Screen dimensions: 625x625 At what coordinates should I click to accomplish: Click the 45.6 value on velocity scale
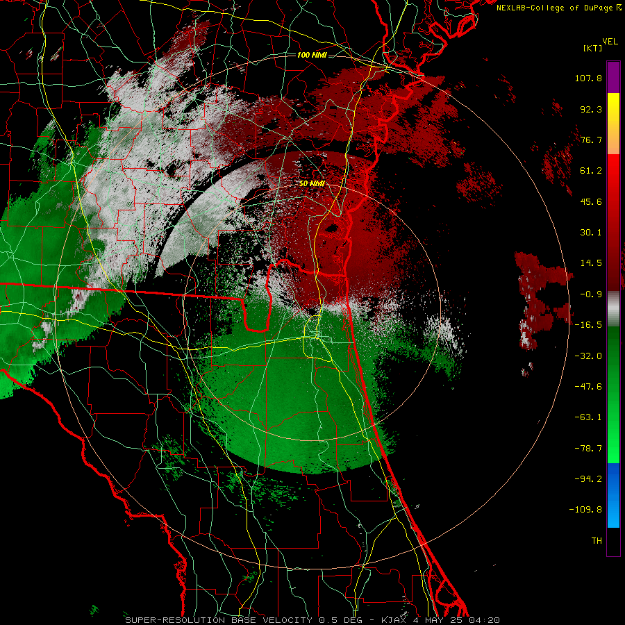591,201
